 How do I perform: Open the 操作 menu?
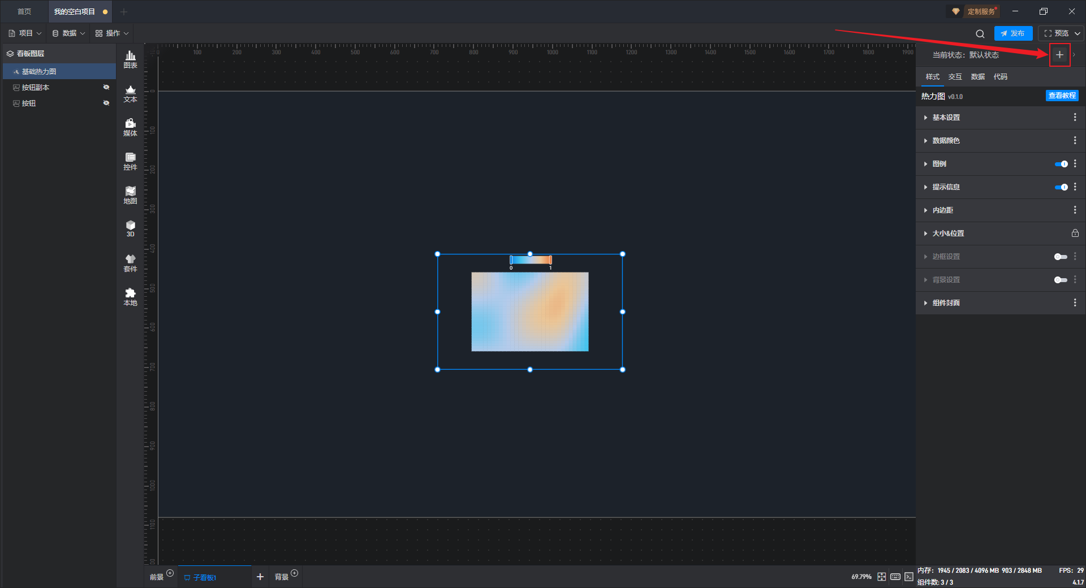(112, 33)
